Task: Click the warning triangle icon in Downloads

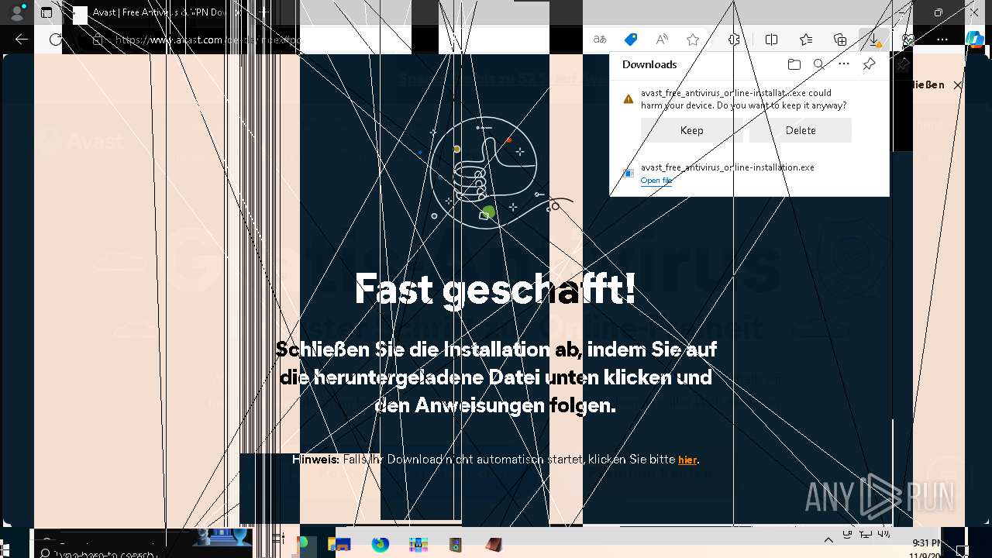Action: [629, 99]
